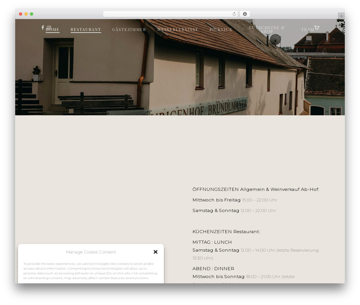
Task: Open the shopping cart icon
Action: click(x=317, y=28)
